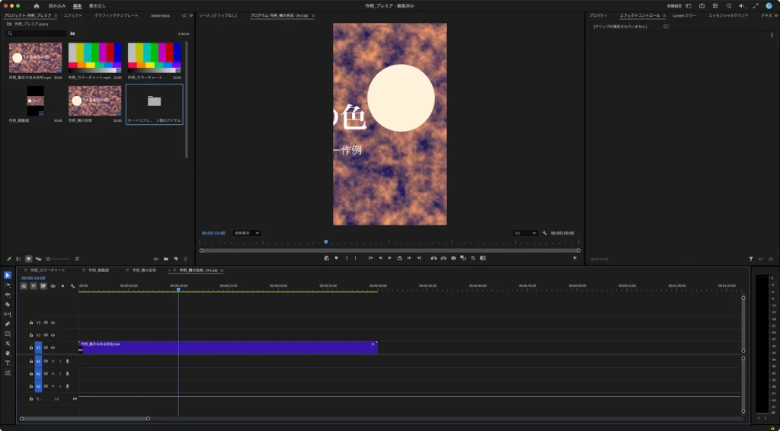Toggle V2 track visibility eye
Viewport: 780px width, 431px height.
point(53,335)
